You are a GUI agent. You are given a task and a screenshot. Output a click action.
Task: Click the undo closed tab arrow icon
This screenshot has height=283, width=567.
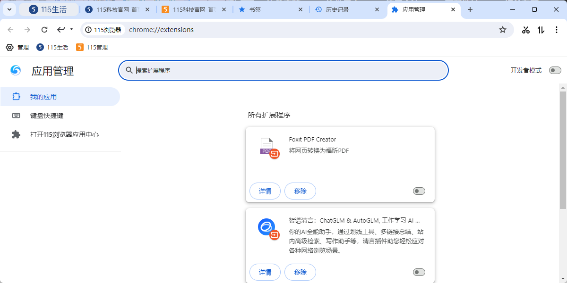point(61,30)
